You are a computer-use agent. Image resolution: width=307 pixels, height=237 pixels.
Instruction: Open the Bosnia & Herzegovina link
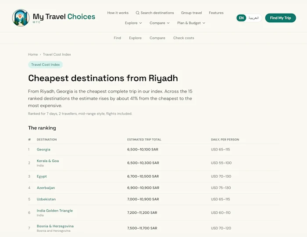point(55,226)
